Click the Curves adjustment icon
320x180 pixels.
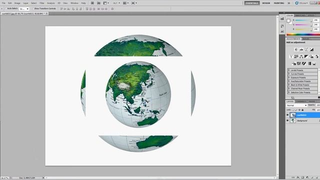[306, 49]
